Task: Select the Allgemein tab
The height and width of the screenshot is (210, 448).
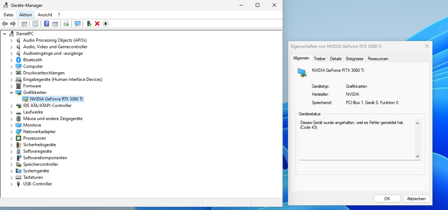Action: tap(301, 58)
